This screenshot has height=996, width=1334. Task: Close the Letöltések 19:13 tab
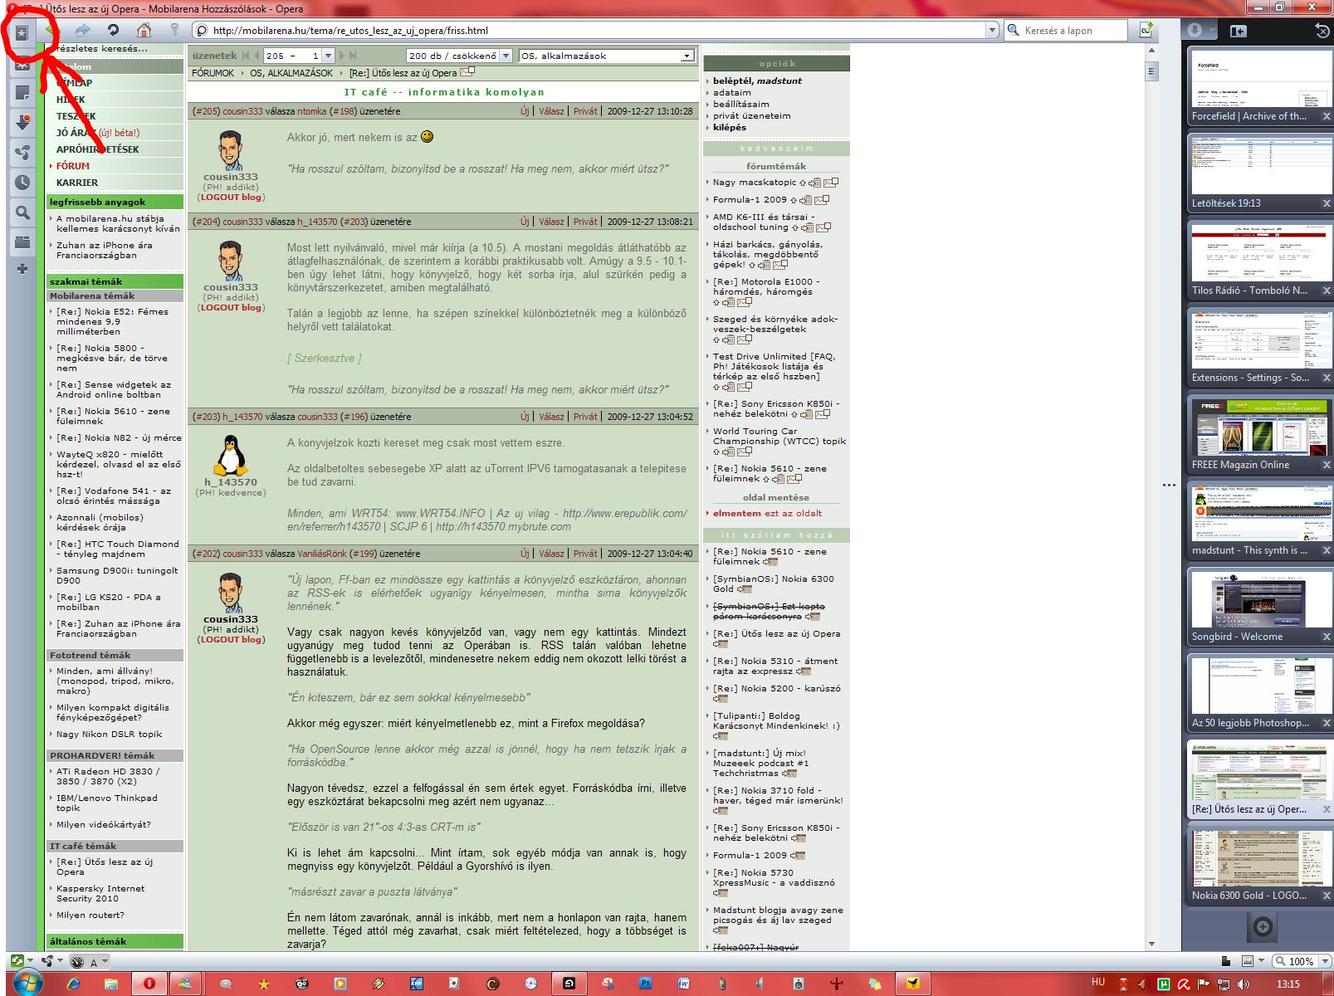pyautogui.click(x=1326, y=203)
